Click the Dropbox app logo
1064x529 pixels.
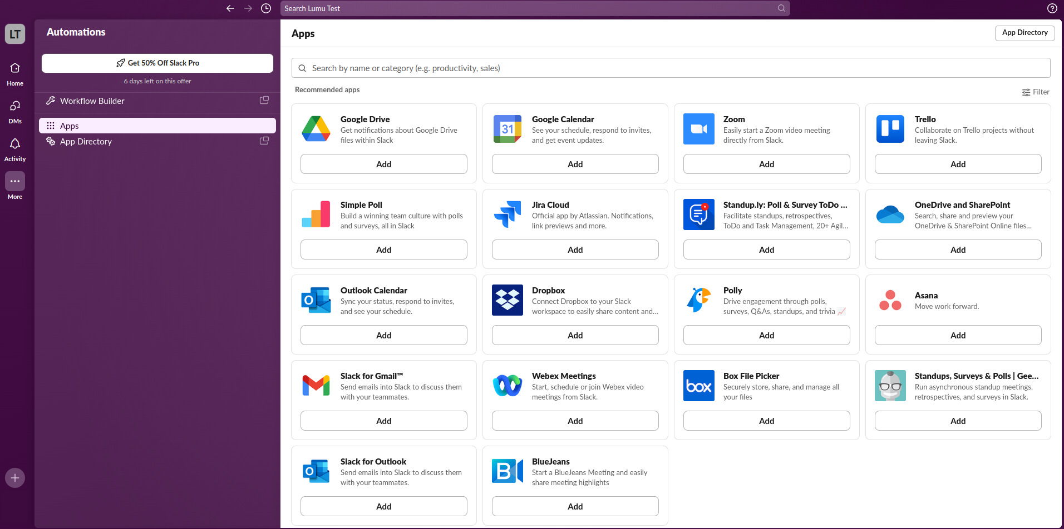click(x=507, y=300)
